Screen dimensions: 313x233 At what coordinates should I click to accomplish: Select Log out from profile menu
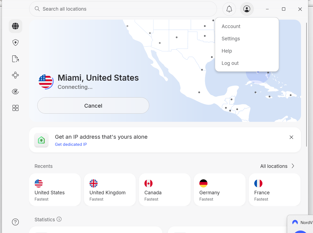230,63
